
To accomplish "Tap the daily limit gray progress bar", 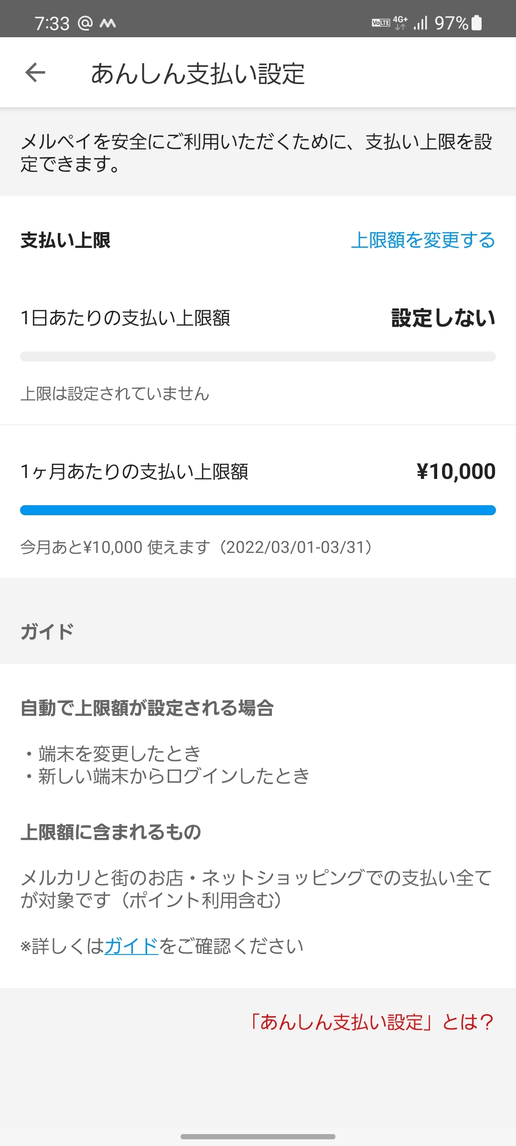I will pyautogui.click(x=258, y=357).
